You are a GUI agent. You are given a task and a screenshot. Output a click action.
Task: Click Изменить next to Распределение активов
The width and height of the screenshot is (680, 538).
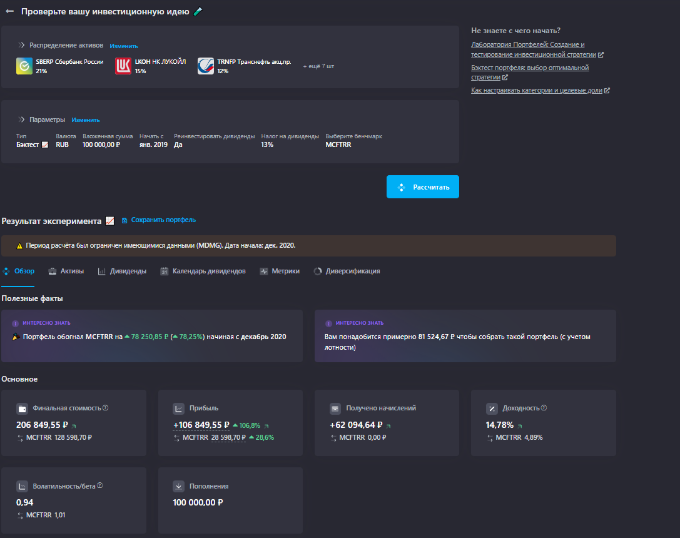point(124,46)
